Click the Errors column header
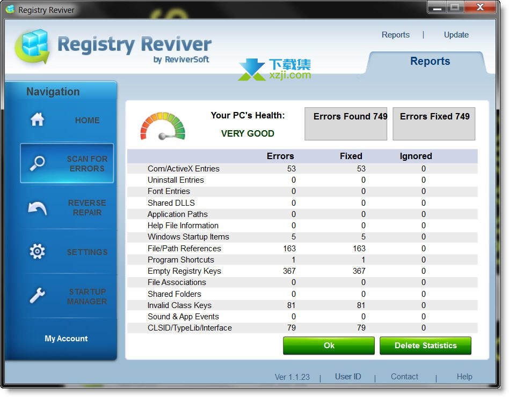The image size is (509, 397). tap(280, 156)
